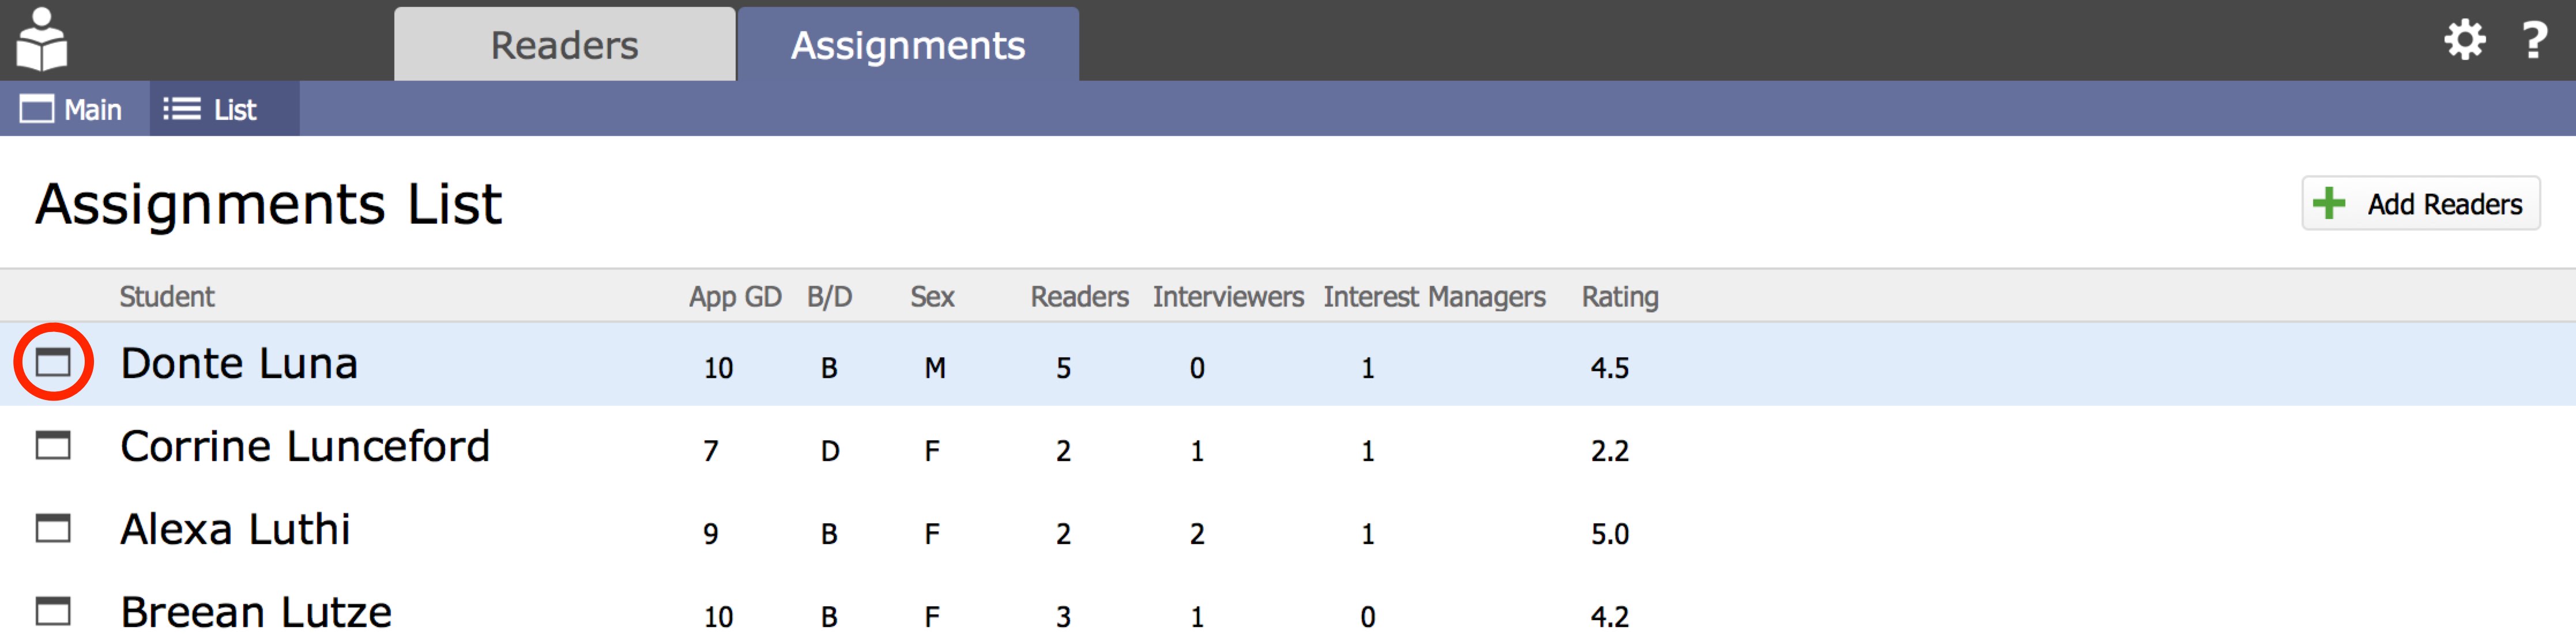The height and width of the screenshot is (634, 2576).
Task: Sort by the Rating column header
Action: 1619,297
